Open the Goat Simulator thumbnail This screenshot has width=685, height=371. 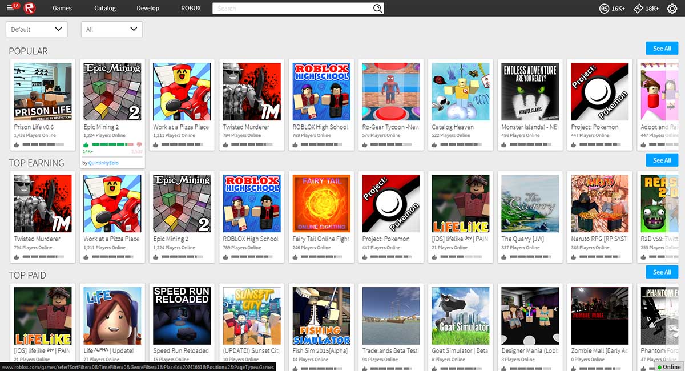461,315
